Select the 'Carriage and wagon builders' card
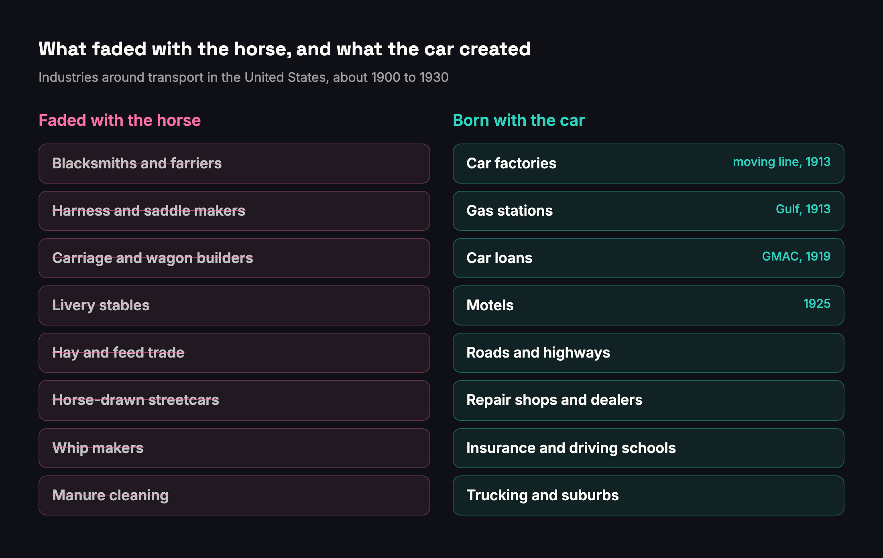 pyautogui.click(x=234, y=258)
